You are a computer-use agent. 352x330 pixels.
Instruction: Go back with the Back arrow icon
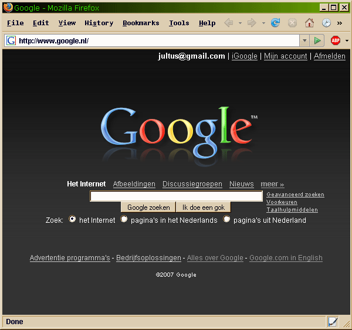pyautogui.click(x=229, y=23)
